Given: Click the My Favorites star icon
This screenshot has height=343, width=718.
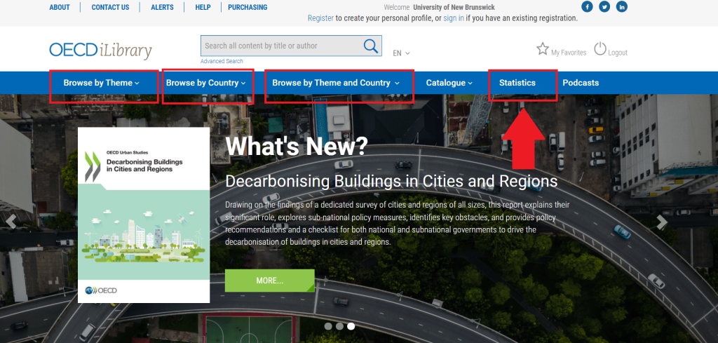Looking at the screenshot, I should pyautogui.click(x=543, y=48).
